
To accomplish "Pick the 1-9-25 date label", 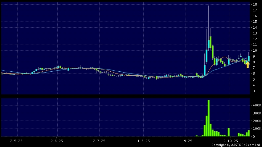I will pos(186,141).
